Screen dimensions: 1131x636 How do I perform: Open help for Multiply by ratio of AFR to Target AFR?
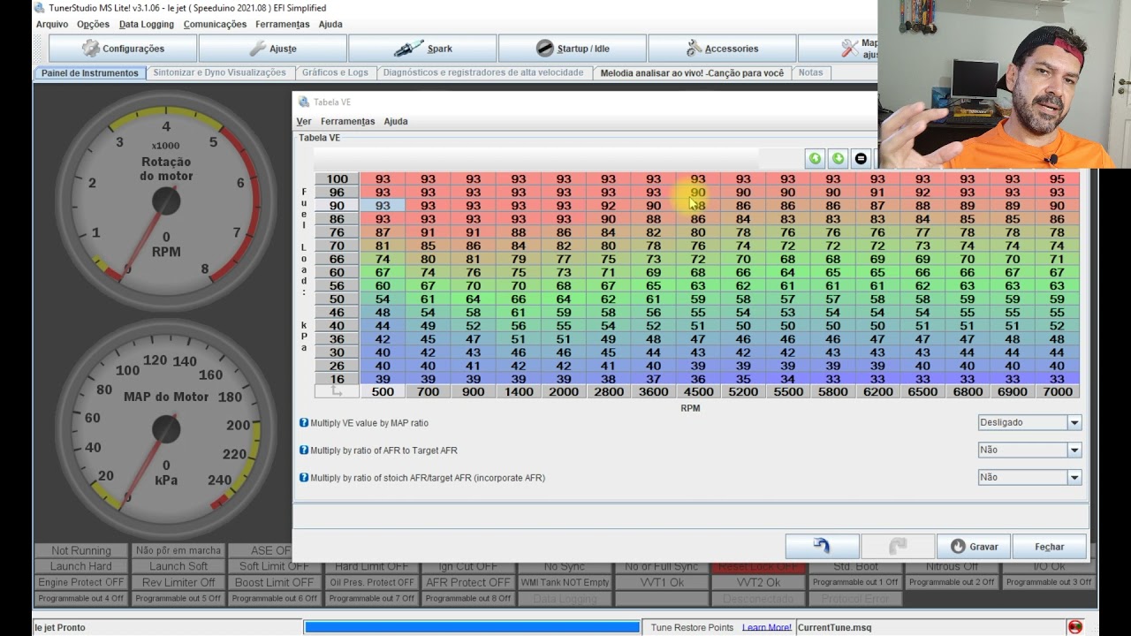(x=304, y=450)
